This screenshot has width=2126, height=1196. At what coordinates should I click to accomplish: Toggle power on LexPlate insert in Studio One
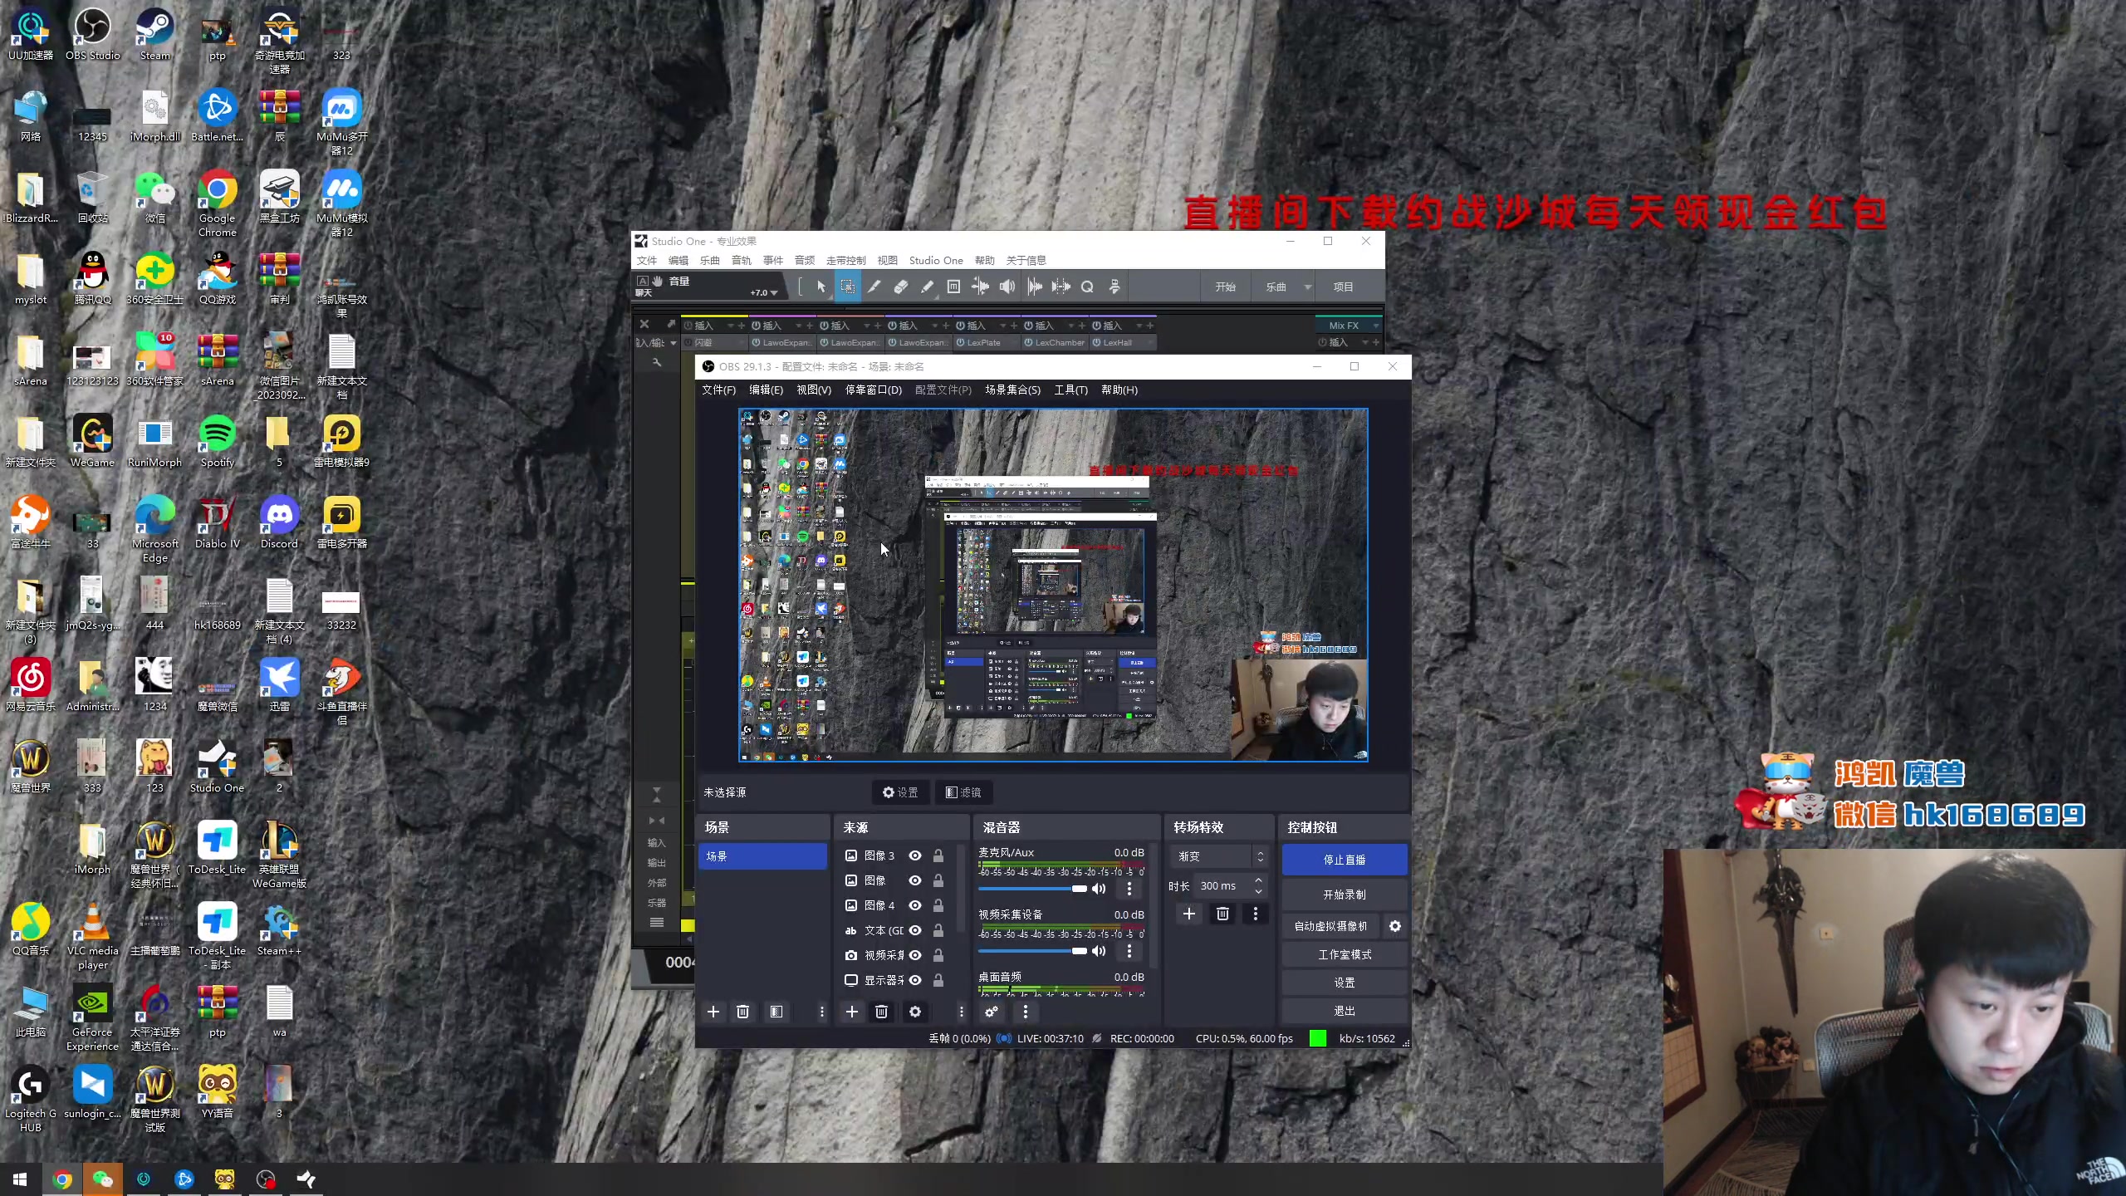tap(960, 342)
